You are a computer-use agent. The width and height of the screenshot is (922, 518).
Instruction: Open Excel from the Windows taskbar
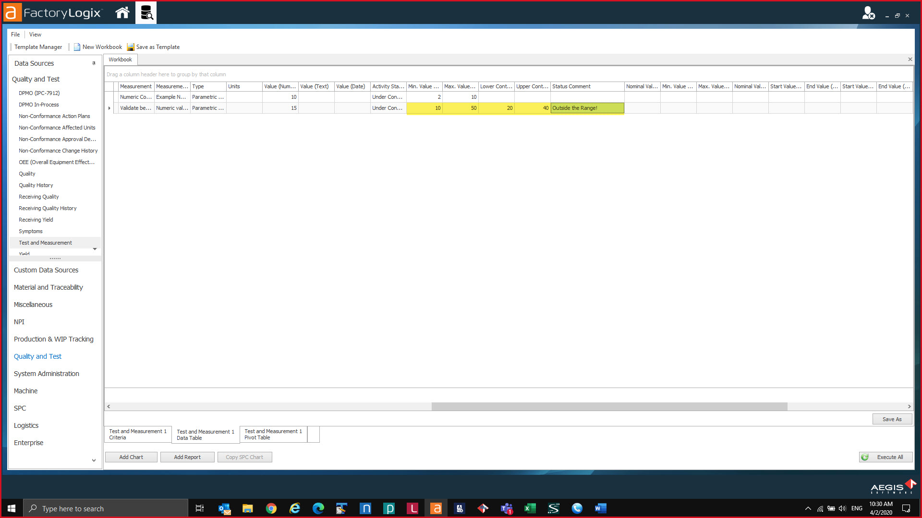[530, 508]
